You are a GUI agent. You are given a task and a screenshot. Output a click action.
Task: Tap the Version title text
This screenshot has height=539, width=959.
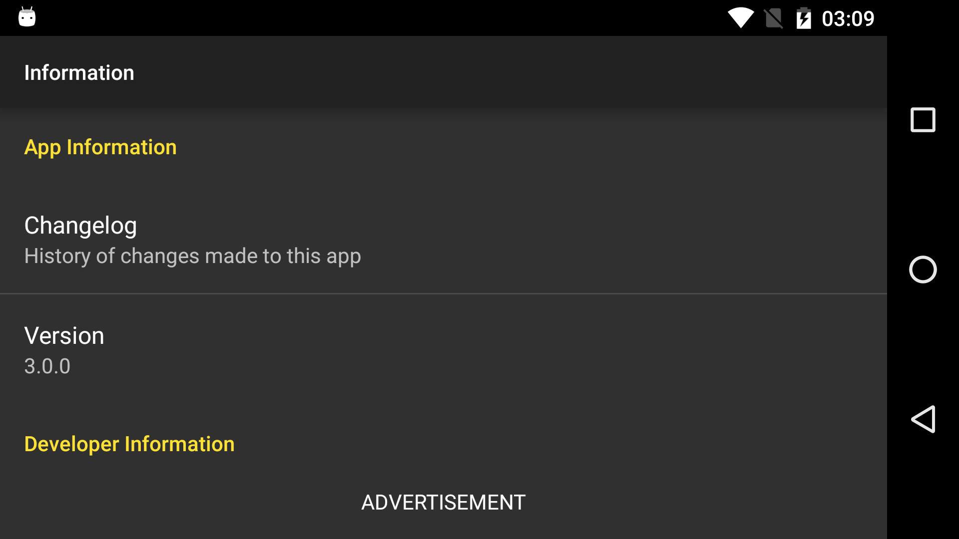[64, 336]
